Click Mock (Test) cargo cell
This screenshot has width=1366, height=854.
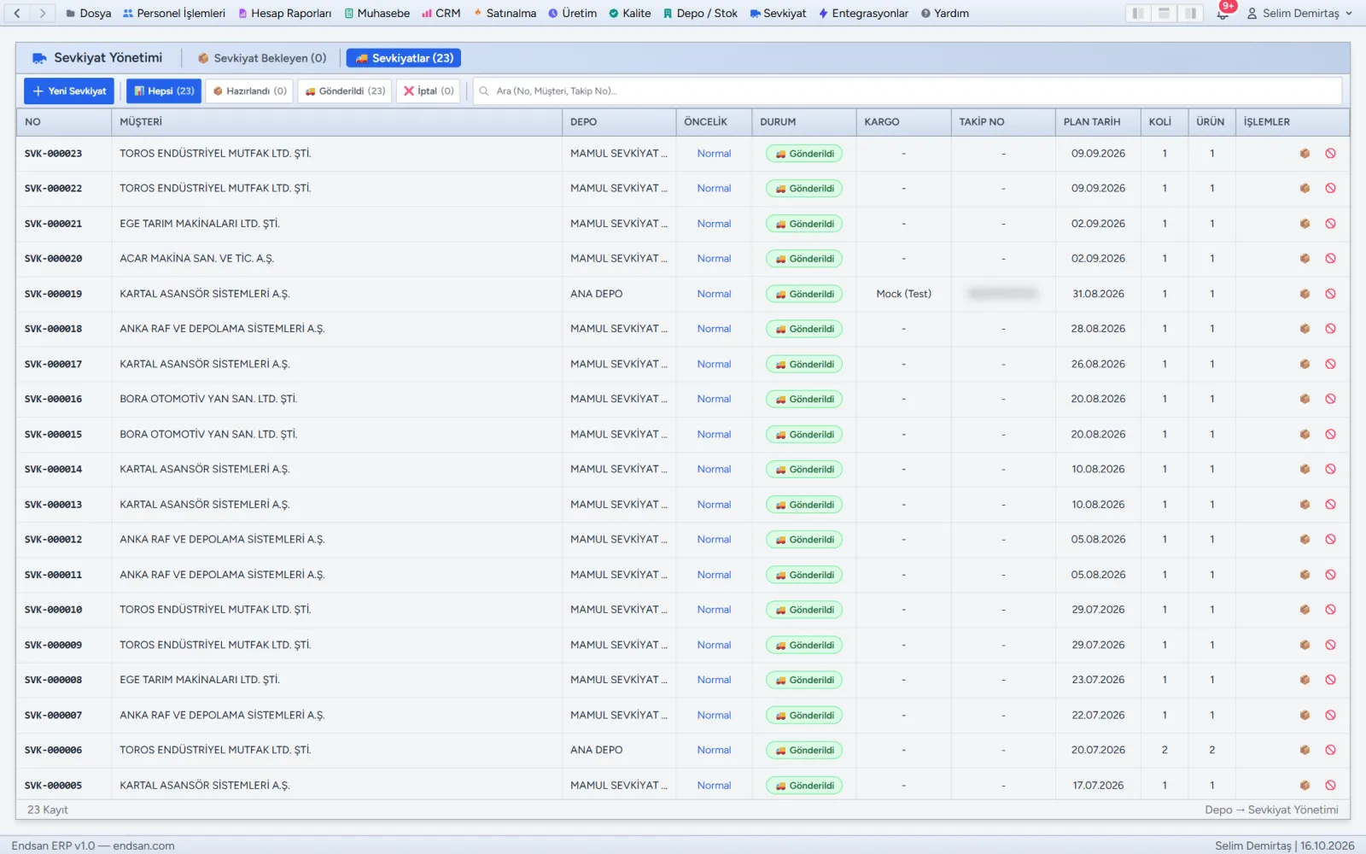(903, 294)
